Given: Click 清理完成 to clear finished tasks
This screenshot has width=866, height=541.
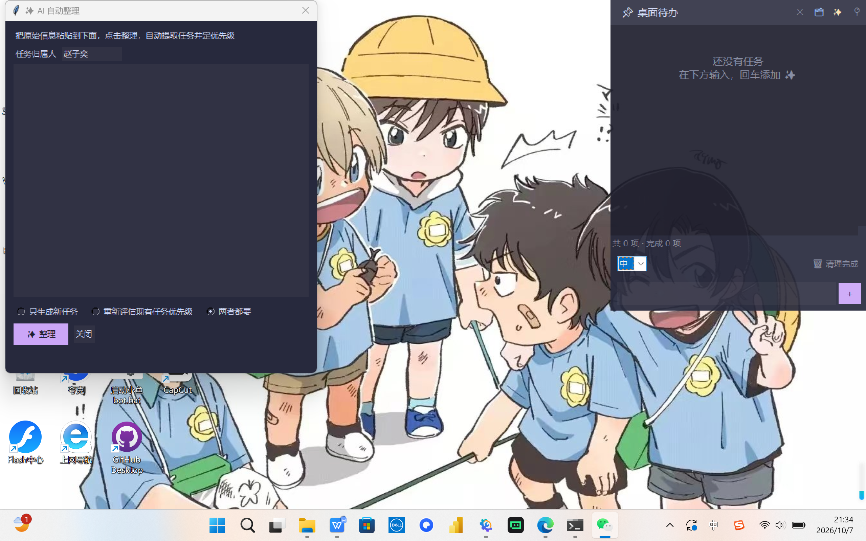Looking at the screenshot, I should (836, 264).
